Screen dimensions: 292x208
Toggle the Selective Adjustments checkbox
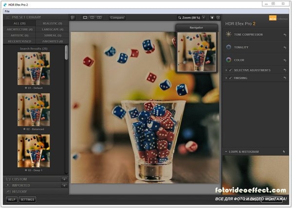pos(230,70)
